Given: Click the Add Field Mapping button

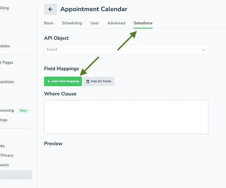Looking at the screenshot, I should click(63, 81).
